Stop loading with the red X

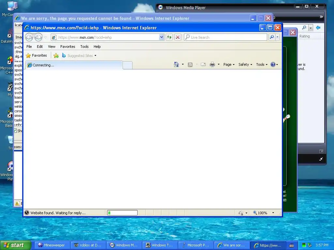click(x=178, y=37)
